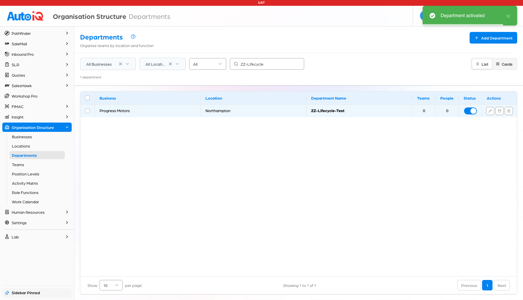523x300 pixels.
Task: Open the Work Calendar submenu item
Action: [25, 202]
